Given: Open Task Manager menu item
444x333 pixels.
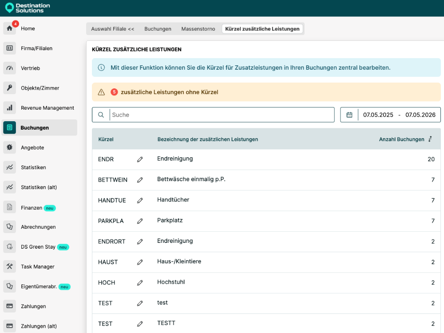Looking at the screenshot, I should 37,266.
